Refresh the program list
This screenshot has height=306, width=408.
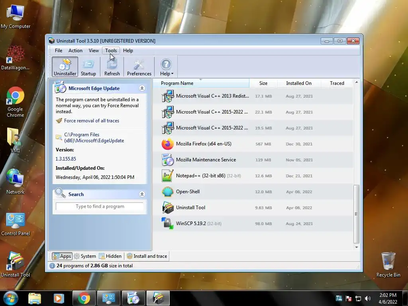112,67
